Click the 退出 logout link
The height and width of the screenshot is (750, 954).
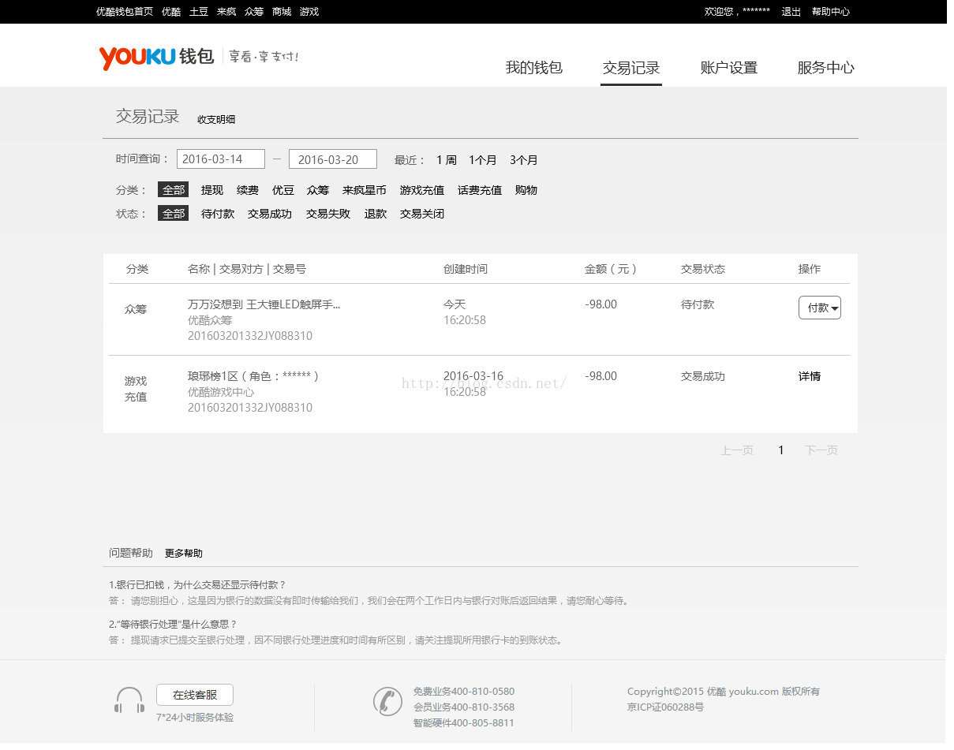click(791, 12)
